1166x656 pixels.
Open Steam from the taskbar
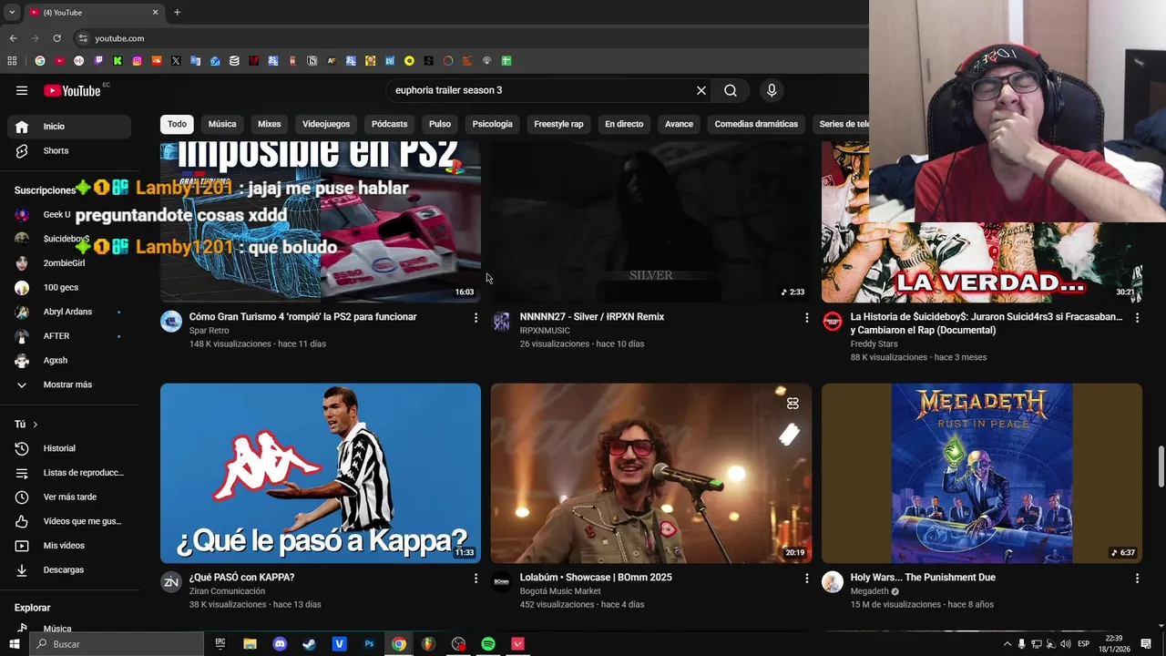coord(310,644)
